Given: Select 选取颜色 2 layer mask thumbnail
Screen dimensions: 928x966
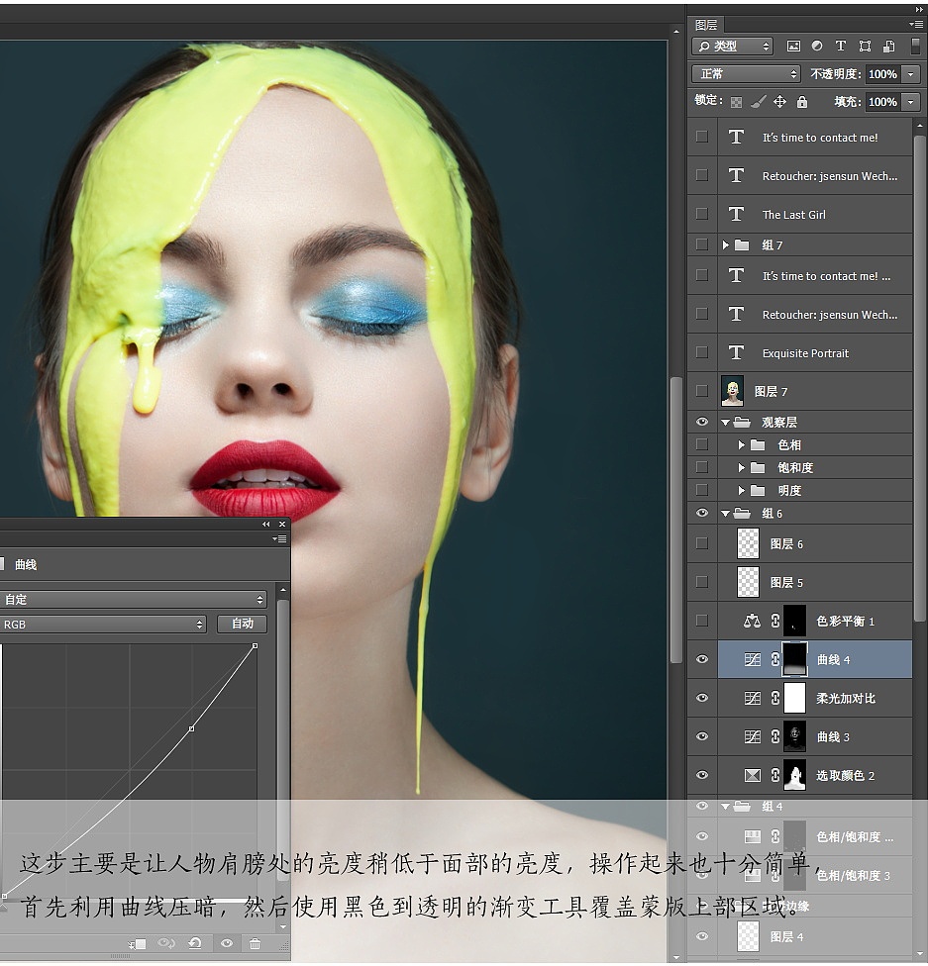Looking at the screenshot, I should click(x=795, y=776).
